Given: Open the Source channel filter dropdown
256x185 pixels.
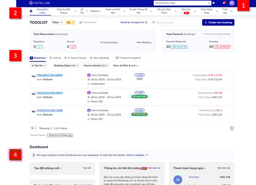Looking at the screenshot, I should [96, 65].
